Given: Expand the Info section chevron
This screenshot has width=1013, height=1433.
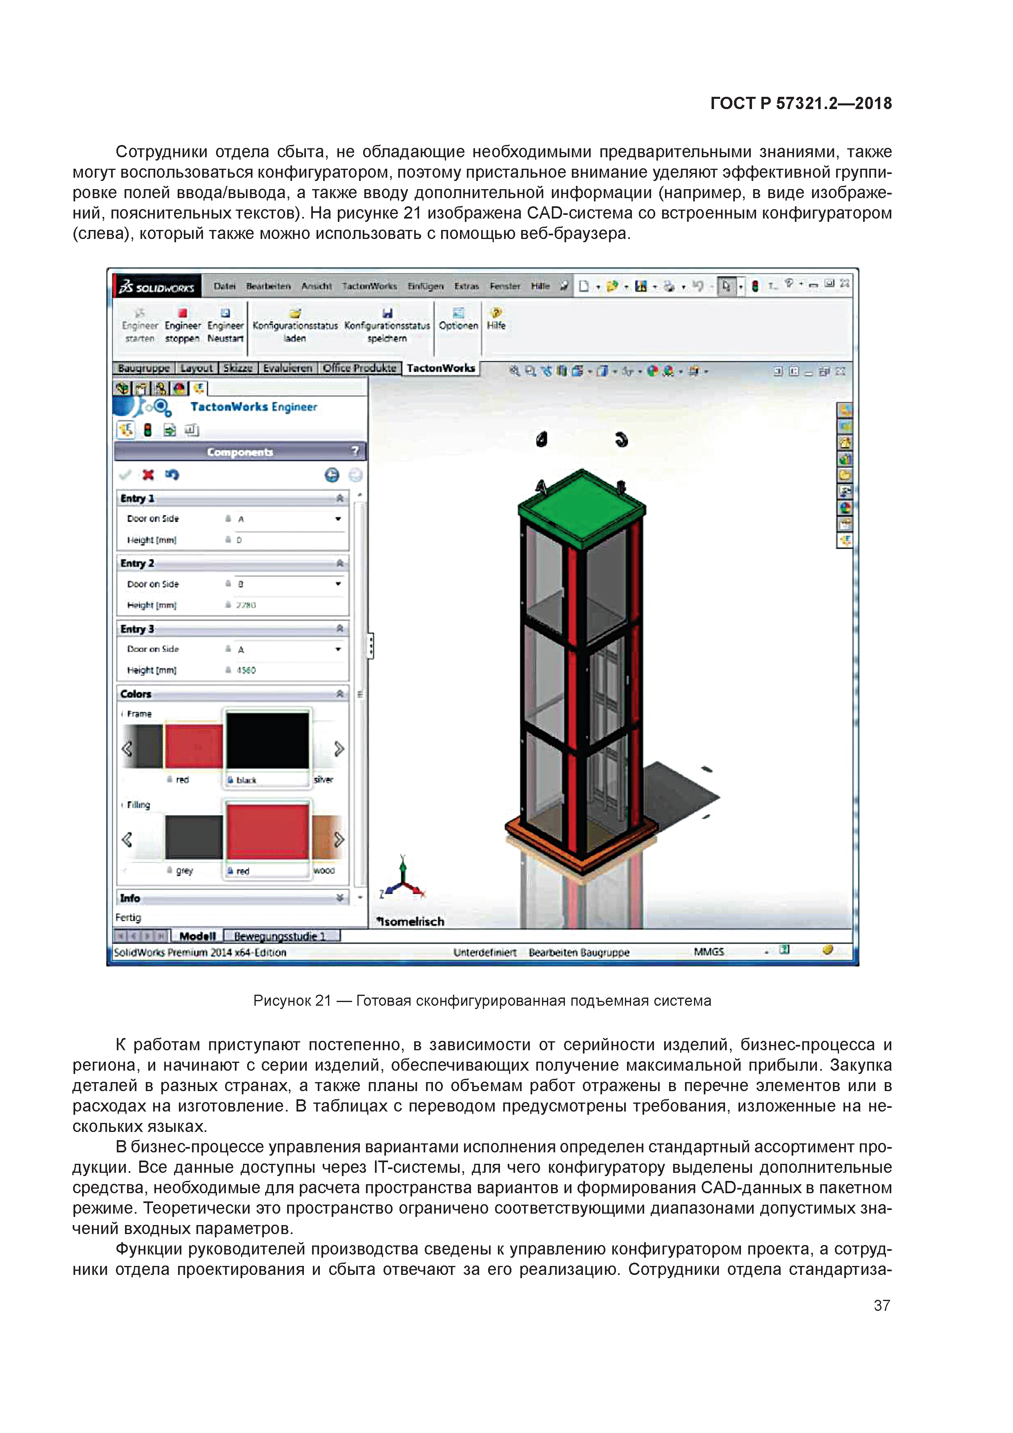Looking at the screenshot, I should [x=339, y=898].
